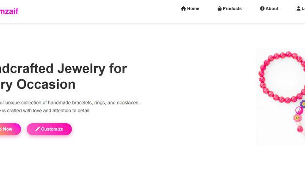
Task: Click the red beaded bracelet loop image
Action: 282,77
